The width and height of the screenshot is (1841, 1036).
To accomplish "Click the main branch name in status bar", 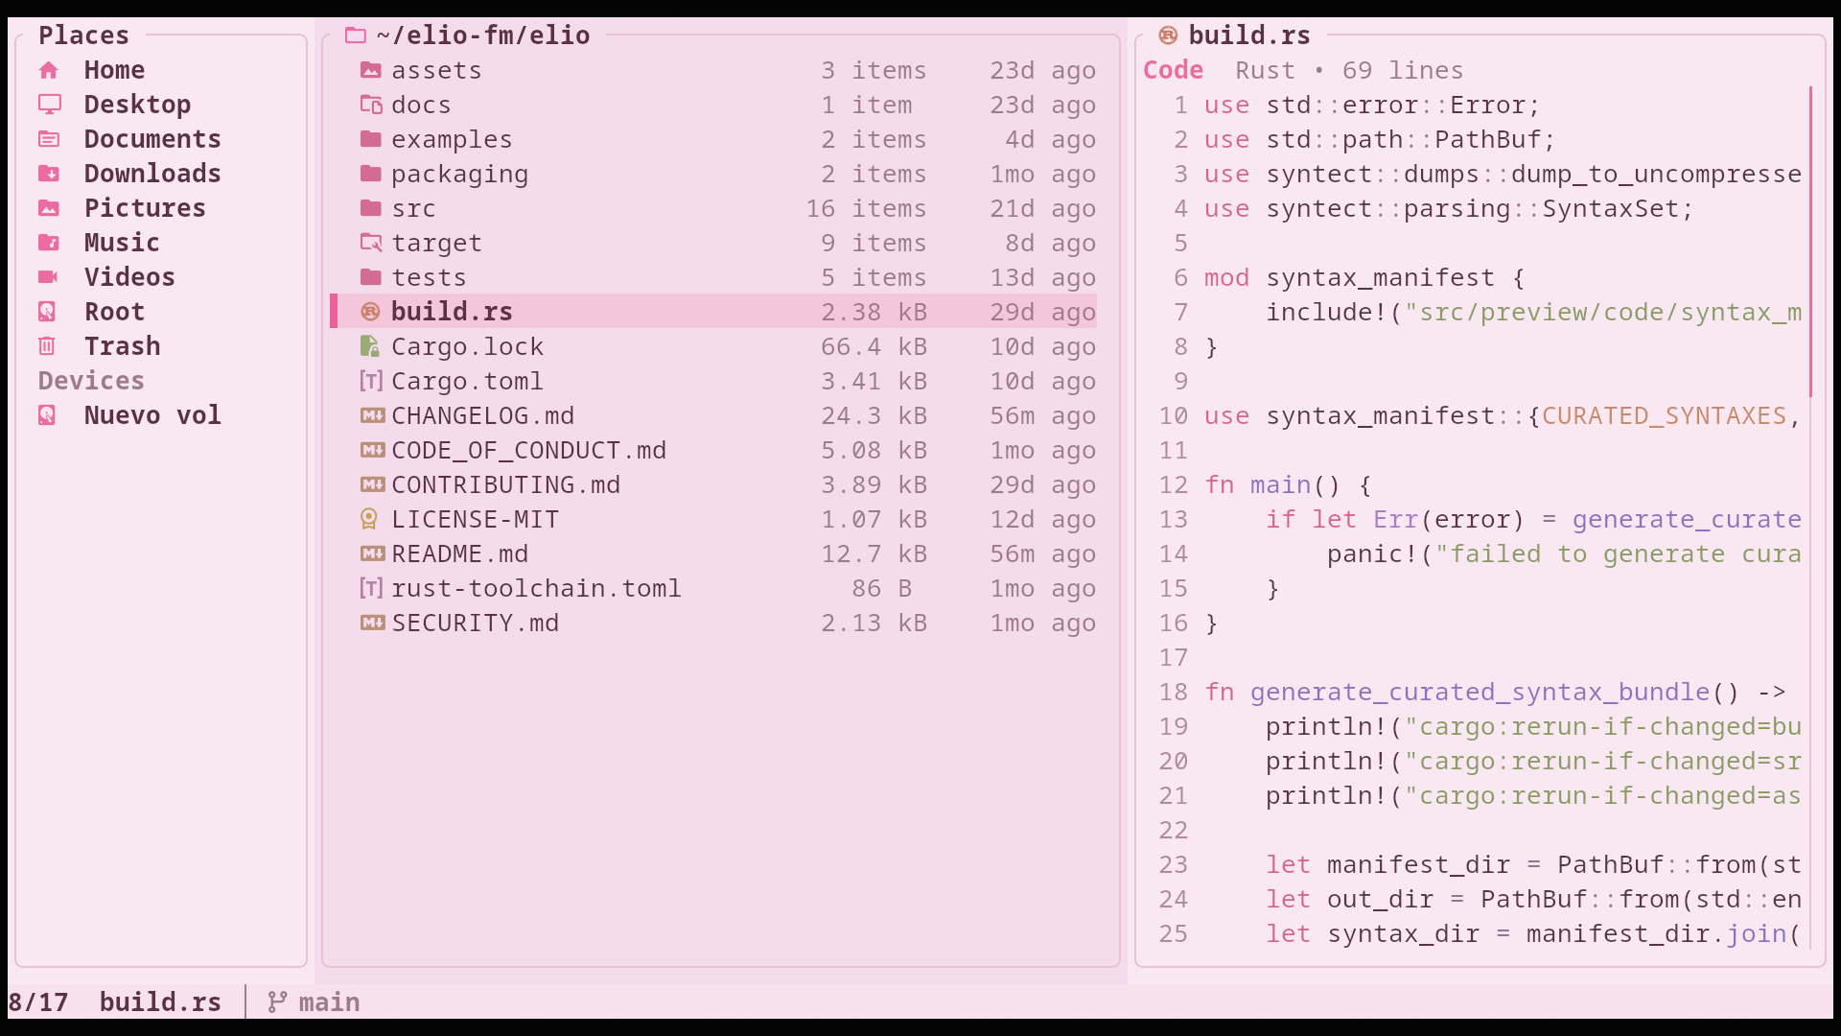I will coord(329,1002).
